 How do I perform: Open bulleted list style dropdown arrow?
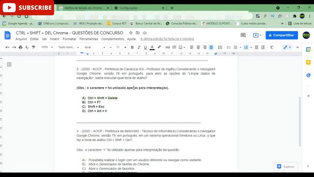(240, 47)
